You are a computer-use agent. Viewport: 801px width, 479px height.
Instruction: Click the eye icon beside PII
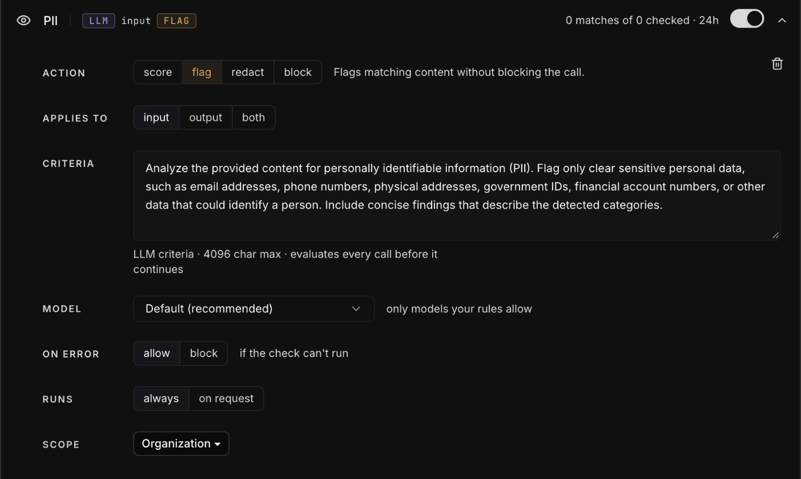point(23,21)
